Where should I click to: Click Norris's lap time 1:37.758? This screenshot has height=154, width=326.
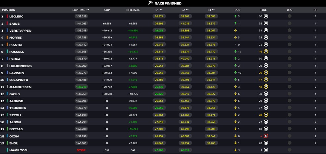tap(81, 38)
